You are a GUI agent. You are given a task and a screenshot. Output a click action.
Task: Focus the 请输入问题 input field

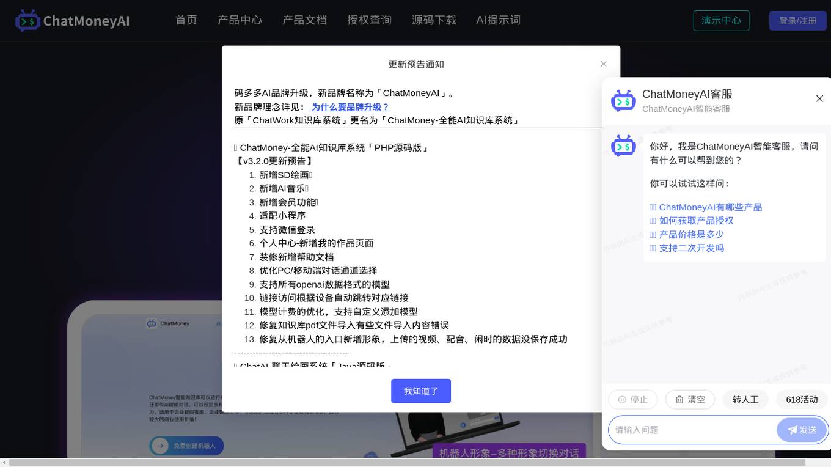693,430
